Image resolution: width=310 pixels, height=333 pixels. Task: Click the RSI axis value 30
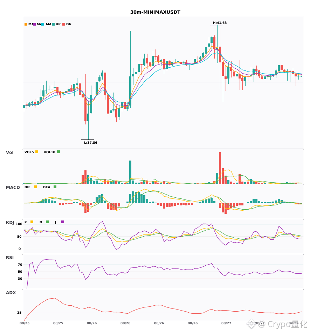point(20,279)
